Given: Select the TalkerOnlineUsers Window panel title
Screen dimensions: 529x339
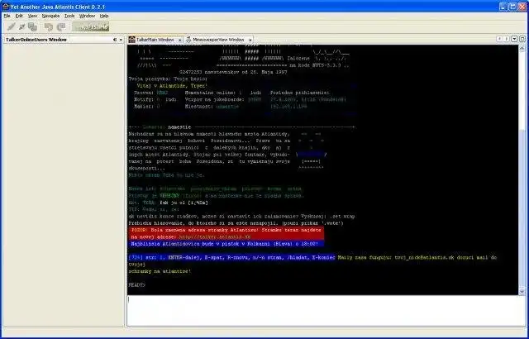Looking at the screenshot, I should click(x=36, y=40).
